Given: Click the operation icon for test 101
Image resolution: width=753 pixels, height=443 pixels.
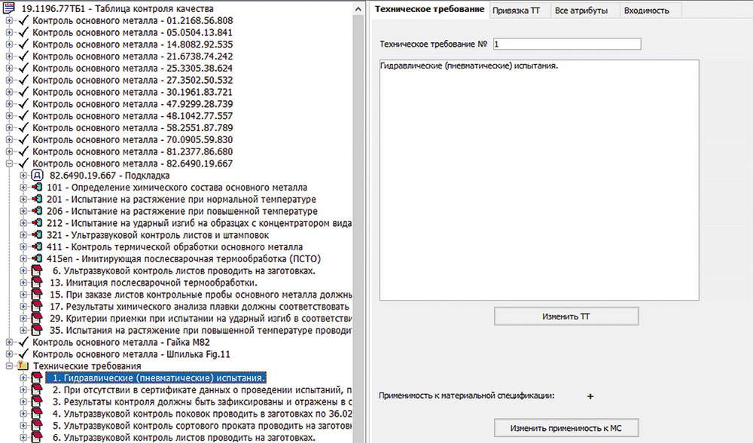Looking at the screenshot, I should 38,188.
